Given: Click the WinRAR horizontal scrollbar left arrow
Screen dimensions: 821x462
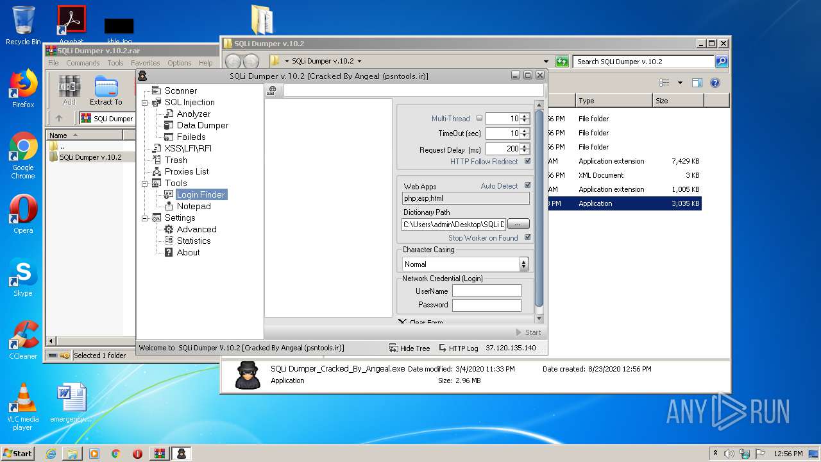Looking at the screenshot, I should click(x=51, y=341).
